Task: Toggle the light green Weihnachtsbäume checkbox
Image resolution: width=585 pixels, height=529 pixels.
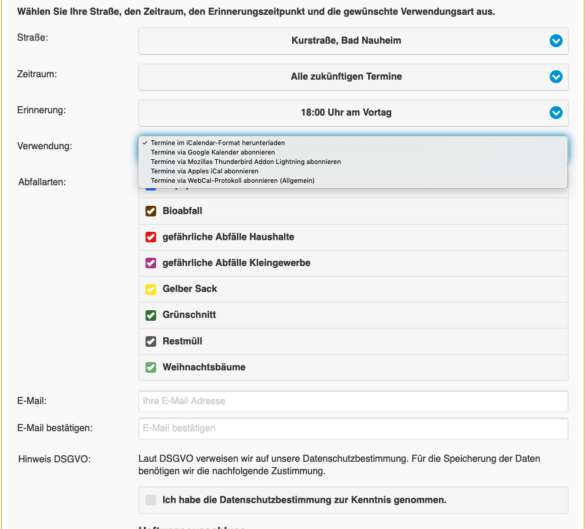Action: point(151,367)
